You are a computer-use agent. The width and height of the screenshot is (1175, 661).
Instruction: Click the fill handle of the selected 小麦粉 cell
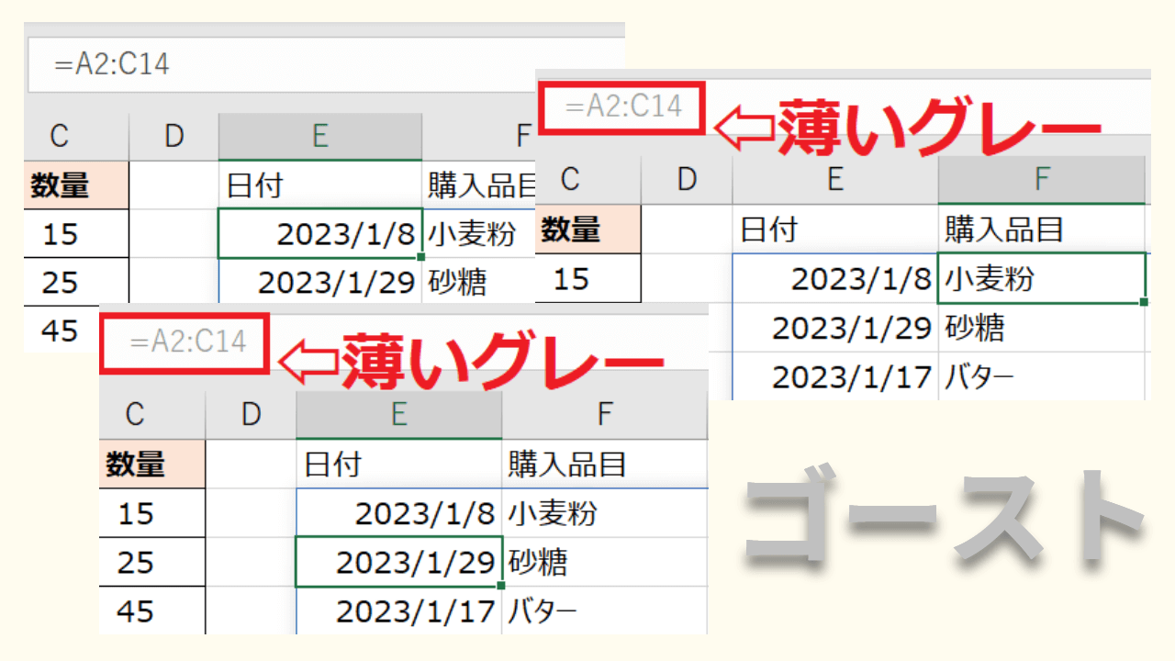point(1144,301)
